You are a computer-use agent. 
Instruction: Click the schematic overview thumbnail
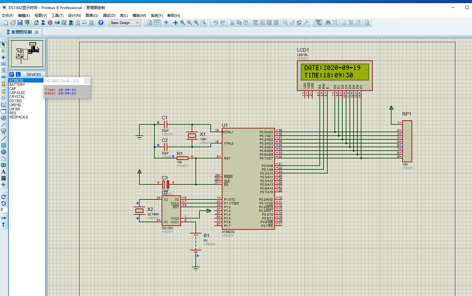(x=27, y=53)
